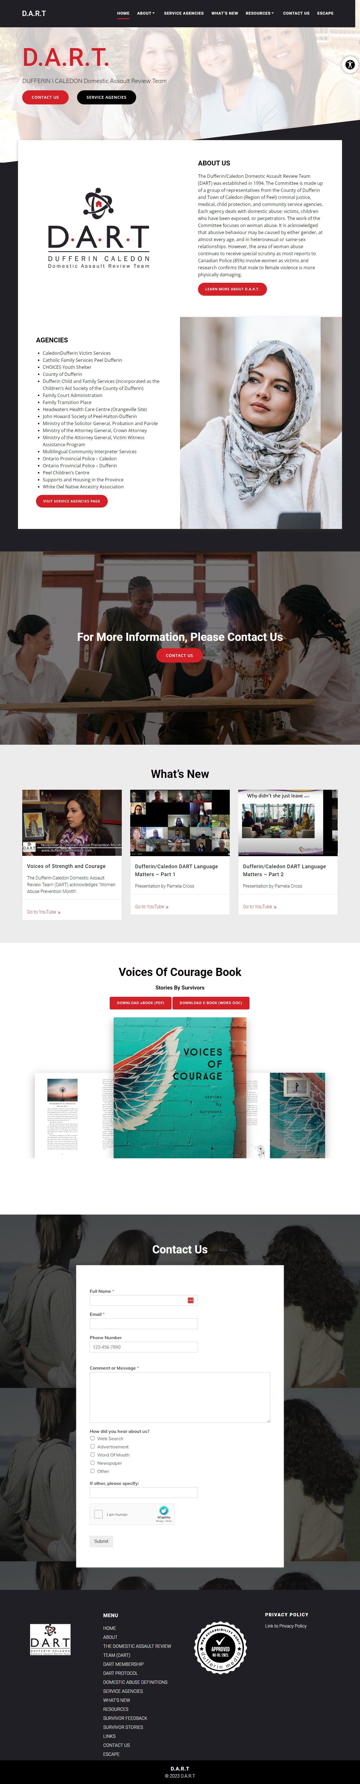
Task: Expand the About dropdown in navigation
Action: coord(145,13)
